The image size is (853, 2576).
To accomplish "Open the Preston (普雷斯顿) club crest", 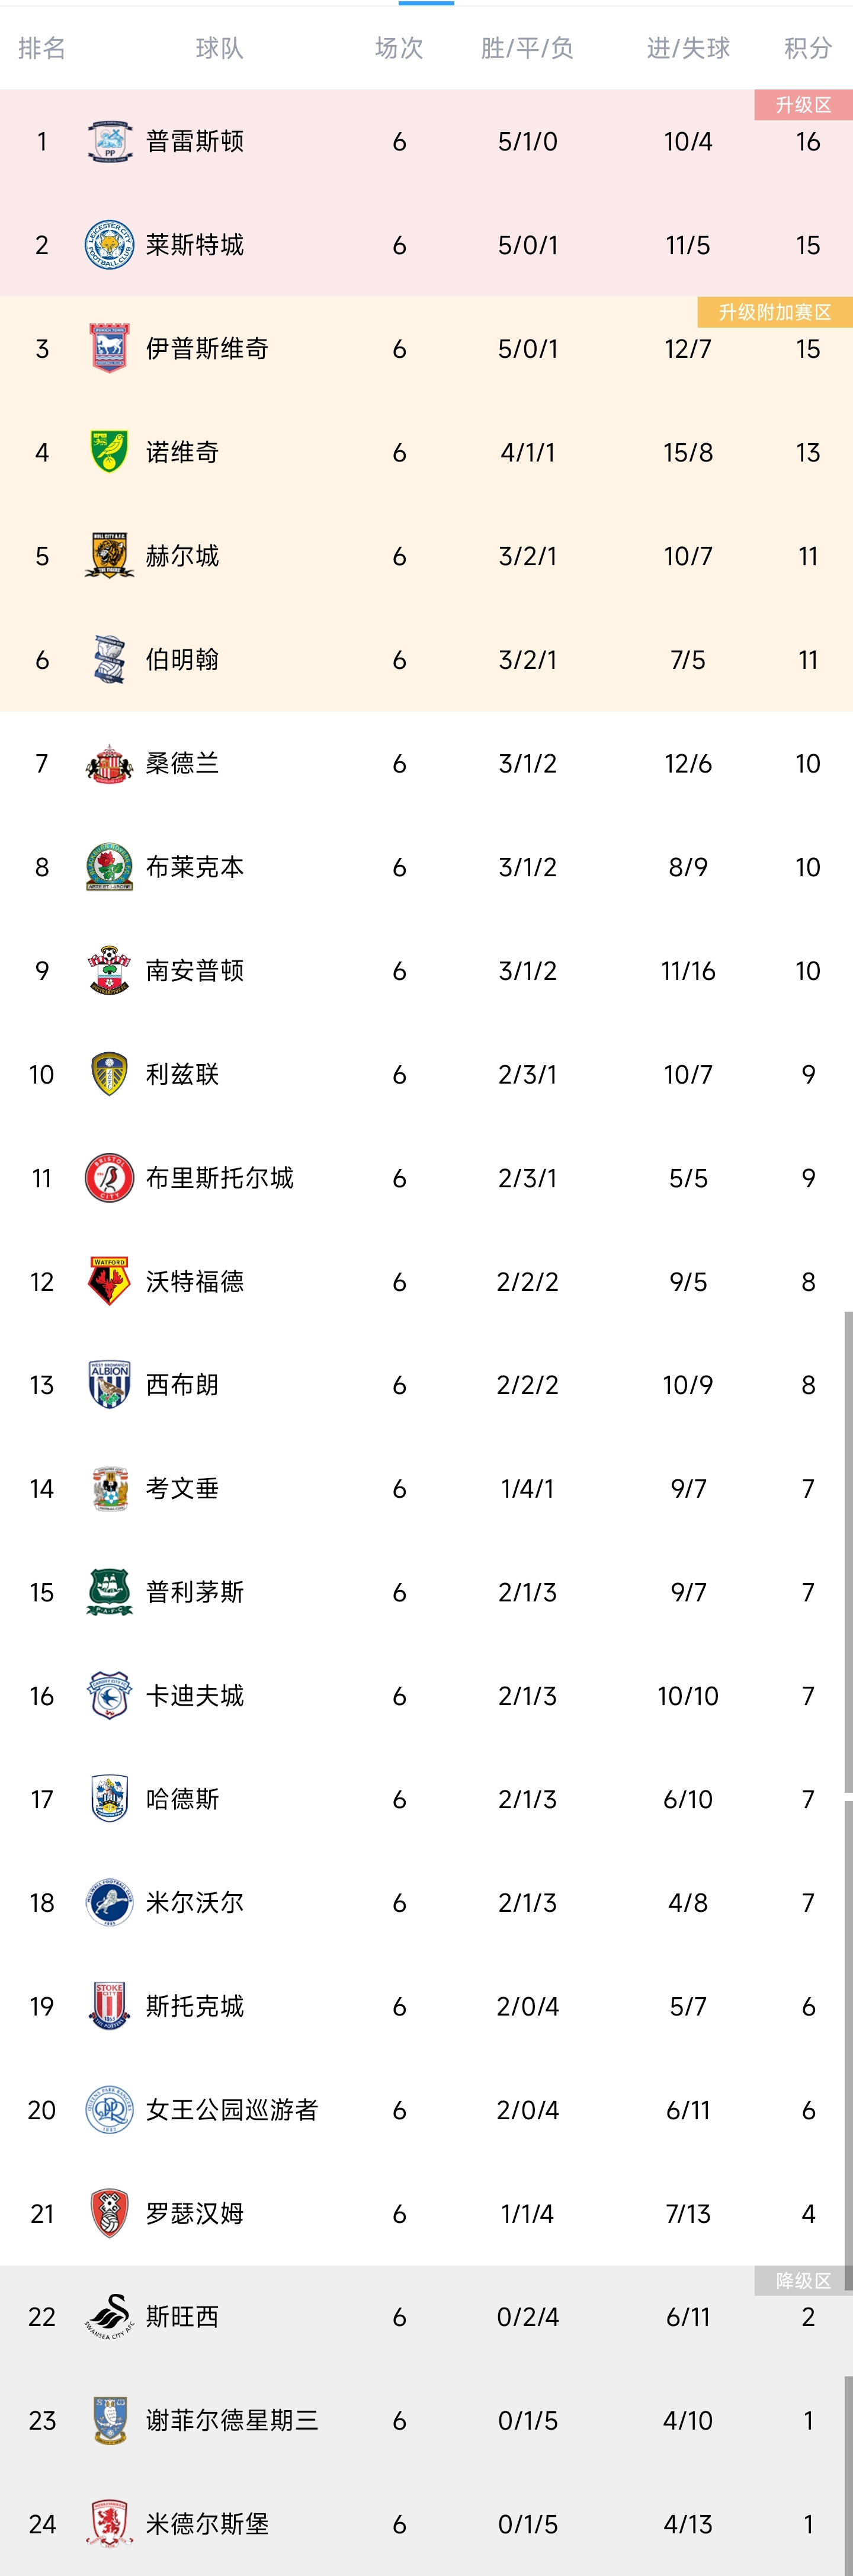I will coord(109,141).
